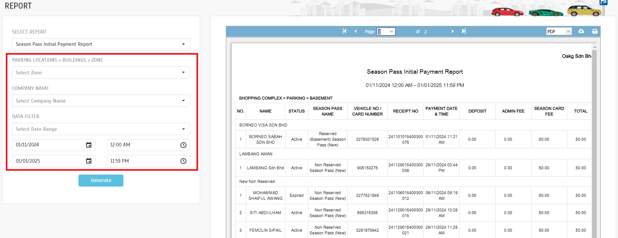Expand the Select Date Range dropdown
Image resolution: width=618 pixels, height=238 pixels.
101,129
